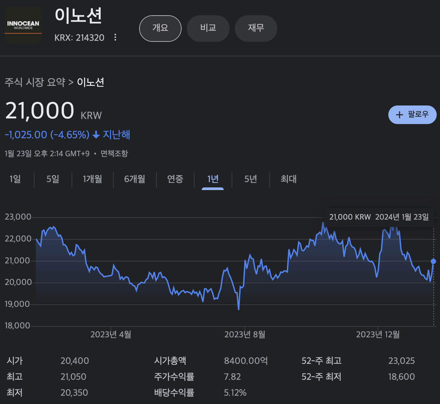Click the chart's current-price endpoint dot
Image resolution: width=440 pixels, height=404 pixels.
(x=433, y=261)
